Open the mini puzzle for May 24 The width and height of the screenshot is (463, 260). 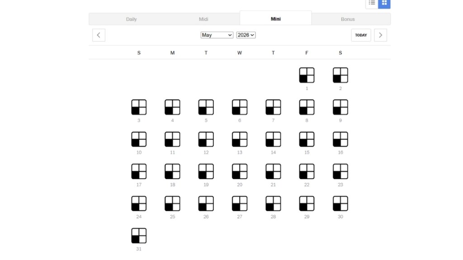point(139,204)
